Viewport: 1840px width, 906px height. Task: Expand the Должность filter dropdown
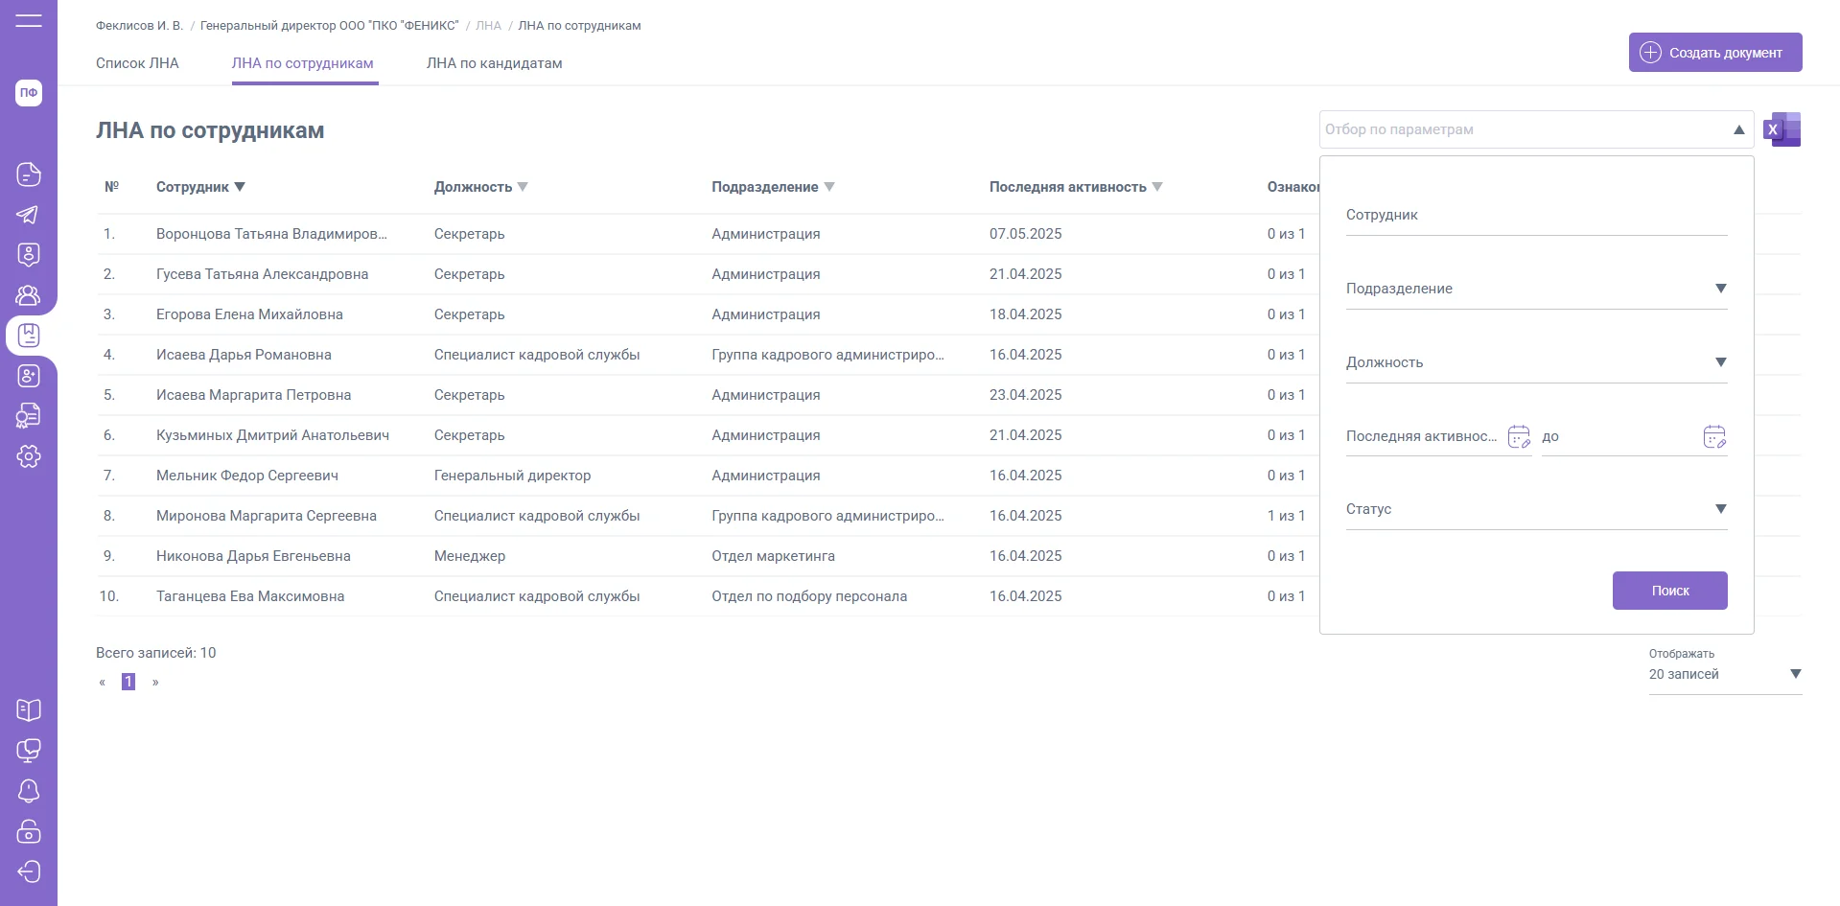coord(1720,362)
